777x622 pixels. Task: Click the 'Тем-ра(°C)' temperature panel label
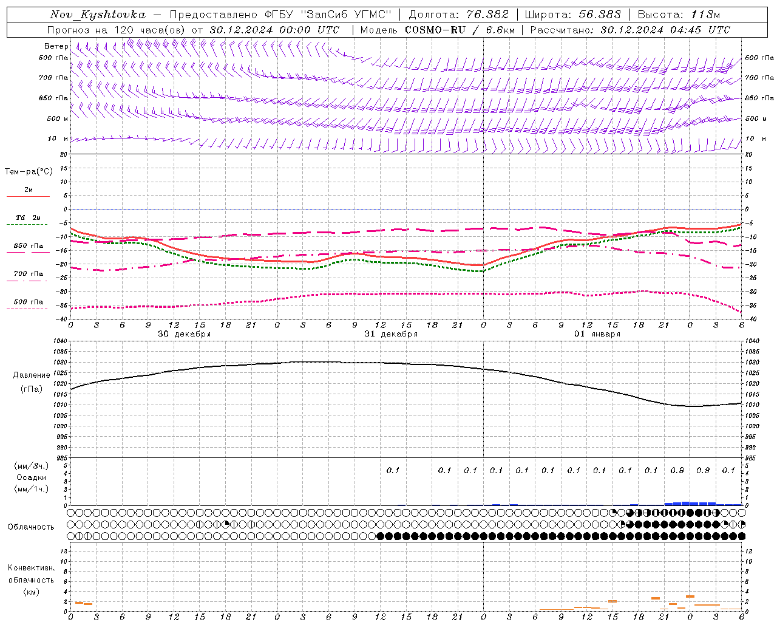[29, 172]
